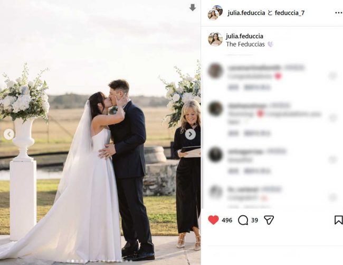343x265 pixels.
Task: Open comments via the speech bubble icon
Action: pos(243,220)
